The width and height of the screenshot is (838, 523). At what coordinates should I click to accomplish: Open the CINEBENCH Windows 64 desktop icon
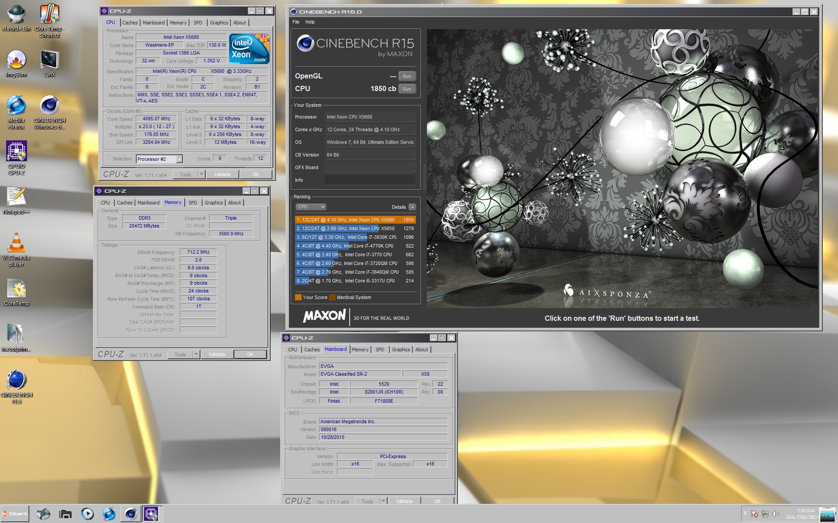click(49, 112)
